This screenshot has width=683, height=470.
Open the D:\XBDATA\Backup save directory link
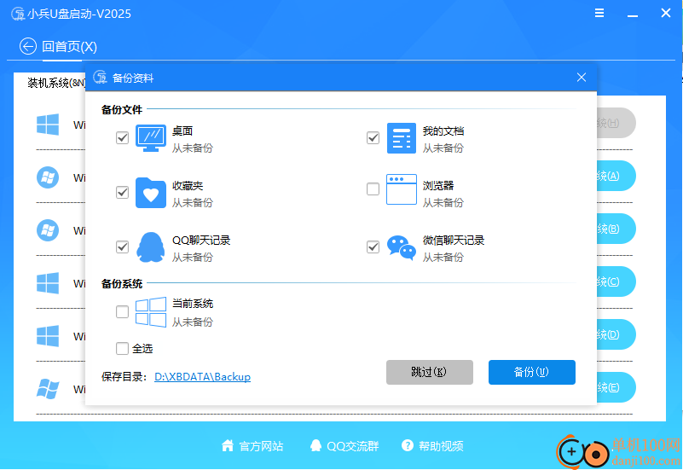203,377
